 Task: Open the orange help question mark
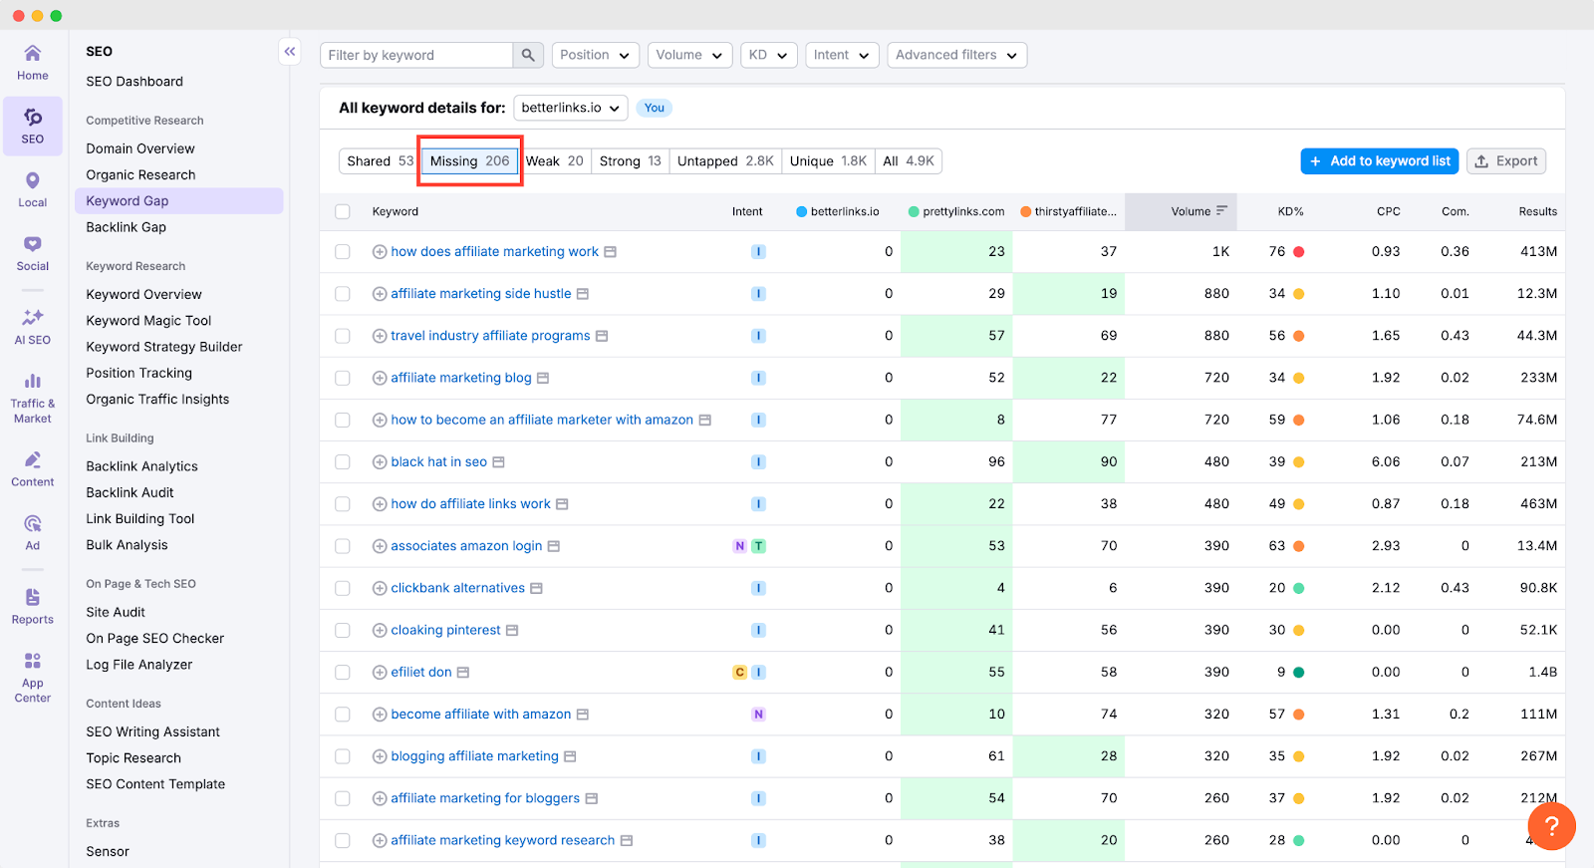pos(1551,826)
